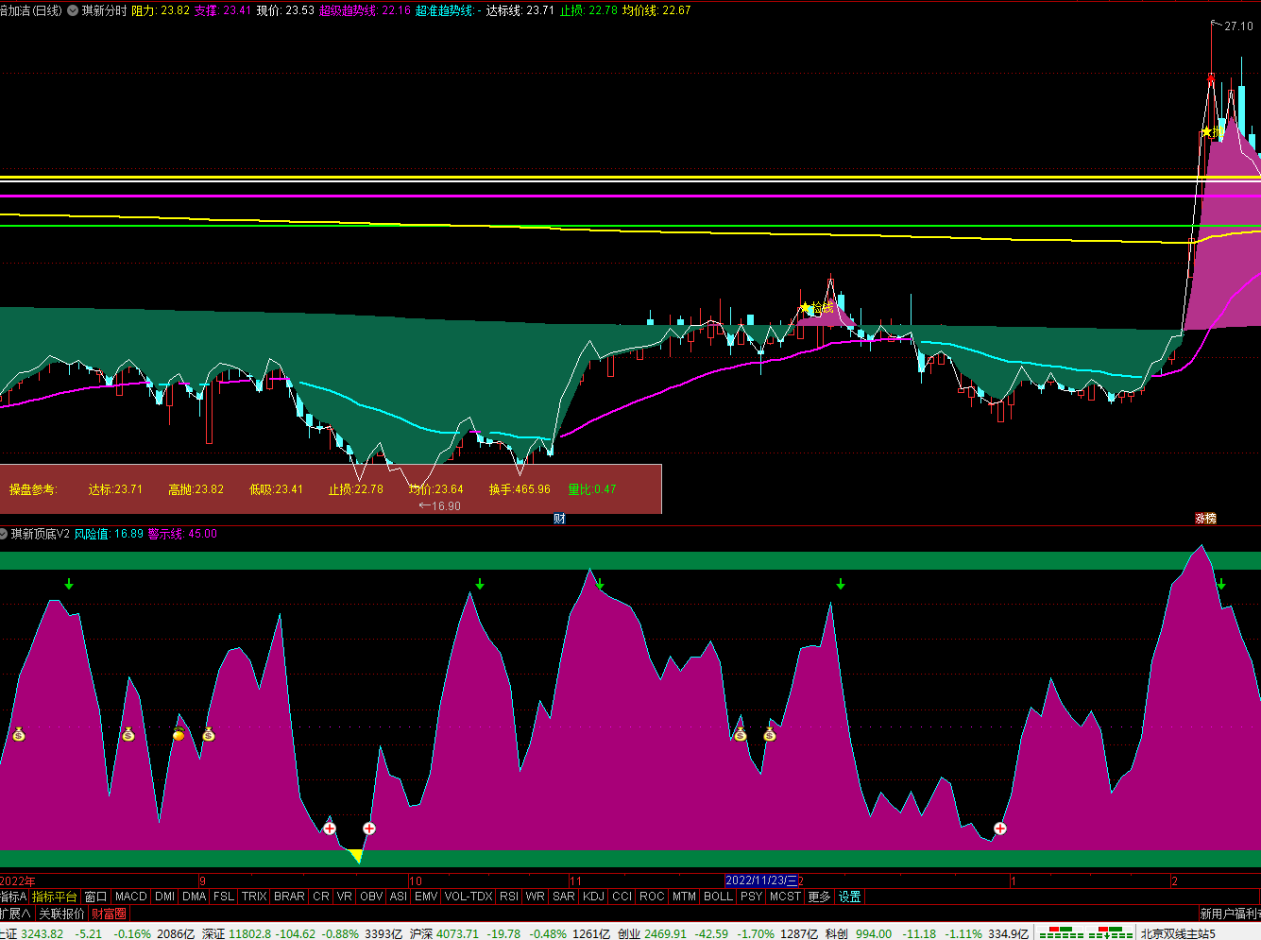Open the 财富圈 tab

point(109,914)
